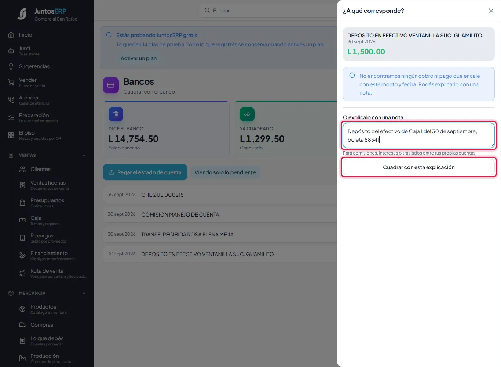The height and width of the screenshot is (367, 501).
Task: Click the Vender shopping cart icon
Action: point(11,83)
